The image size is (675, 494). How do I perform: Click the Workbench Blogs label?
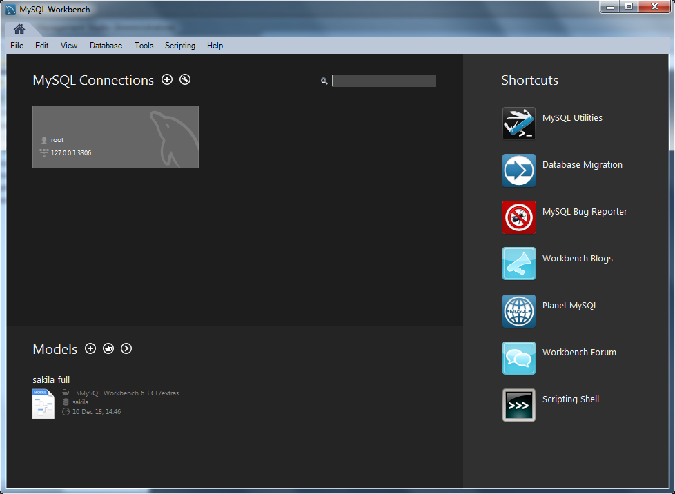[x=577, y=258]
